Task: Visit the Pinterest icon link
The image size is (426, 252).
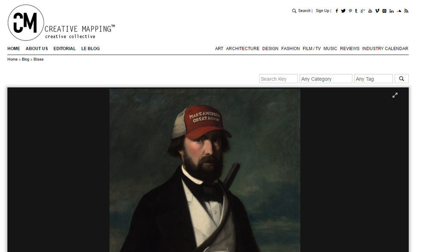Action: 350,11
